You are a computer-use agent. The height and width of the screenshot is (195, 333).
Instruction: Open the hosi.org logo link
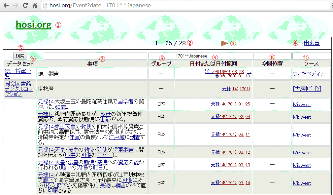click(x=33, y=25)
